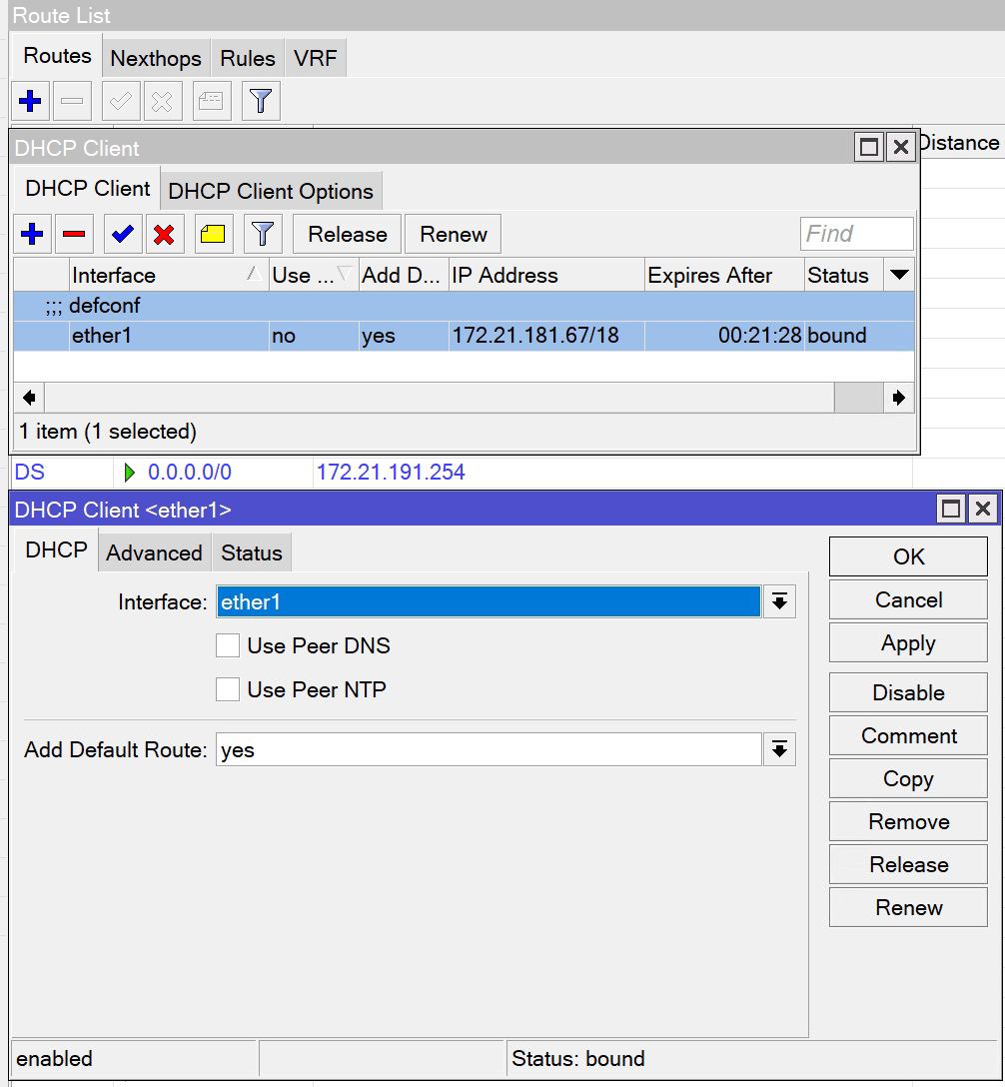Viewport: 1005px width, 1087px height.
Task: Click the Interface ether1 input field
Action: pos(489,601)
